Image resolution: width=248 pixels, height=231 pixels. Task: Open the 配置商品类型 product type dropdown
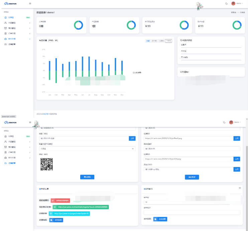[87, 148]
